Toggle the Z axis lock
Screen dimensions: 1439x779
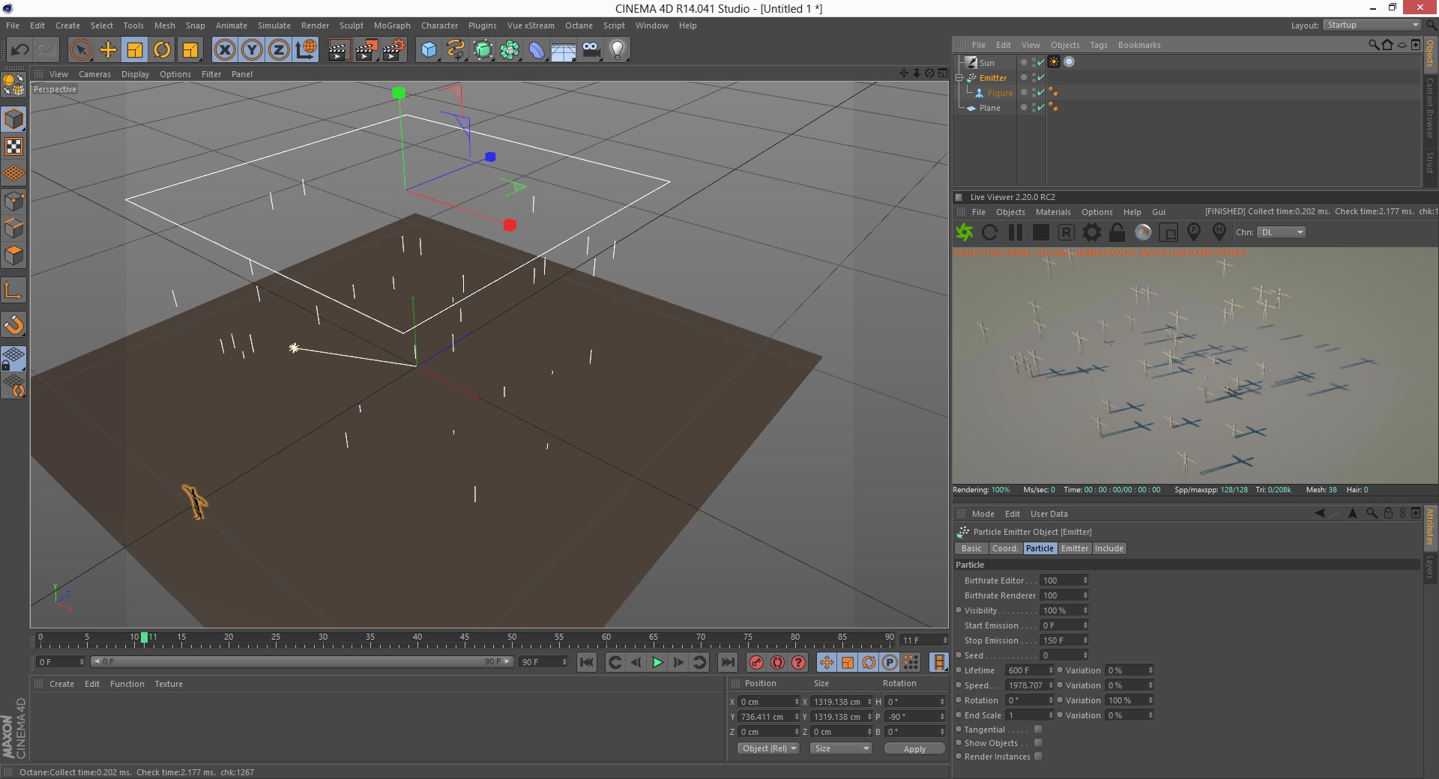pos(279,50)
